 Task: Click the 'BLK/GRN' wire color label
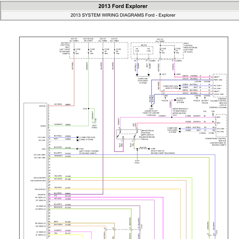58,147
